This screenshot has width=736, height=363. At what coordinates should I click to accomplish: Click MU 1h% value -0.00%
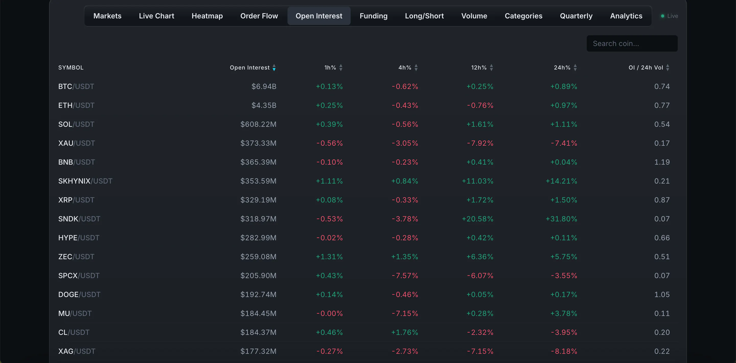(329, 314)
